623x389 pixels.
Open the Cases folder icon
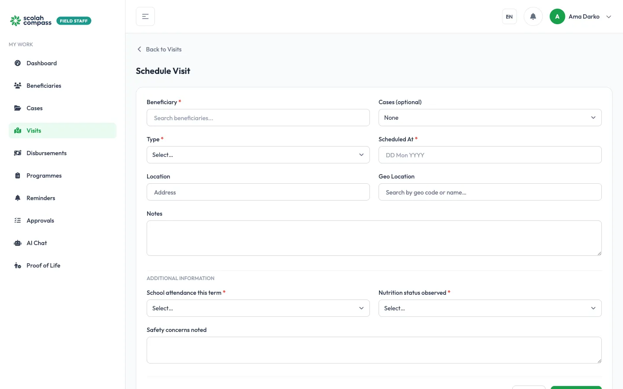pyautogui.click(x=18, y=108)
